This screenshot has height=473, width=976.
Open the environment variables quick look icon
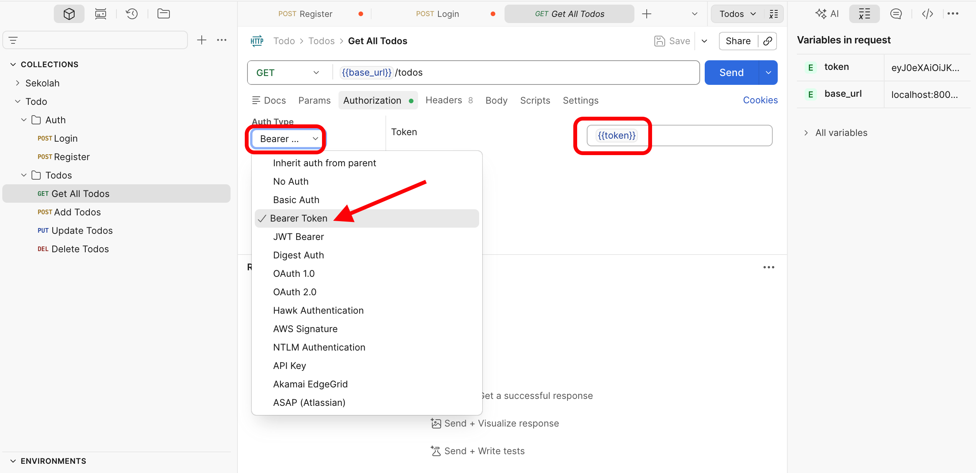[x=773, y=14]
